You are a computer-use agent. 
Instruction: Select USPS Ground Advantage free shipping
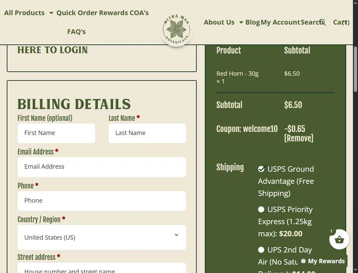pyautogui.click(x=261, y=169)
